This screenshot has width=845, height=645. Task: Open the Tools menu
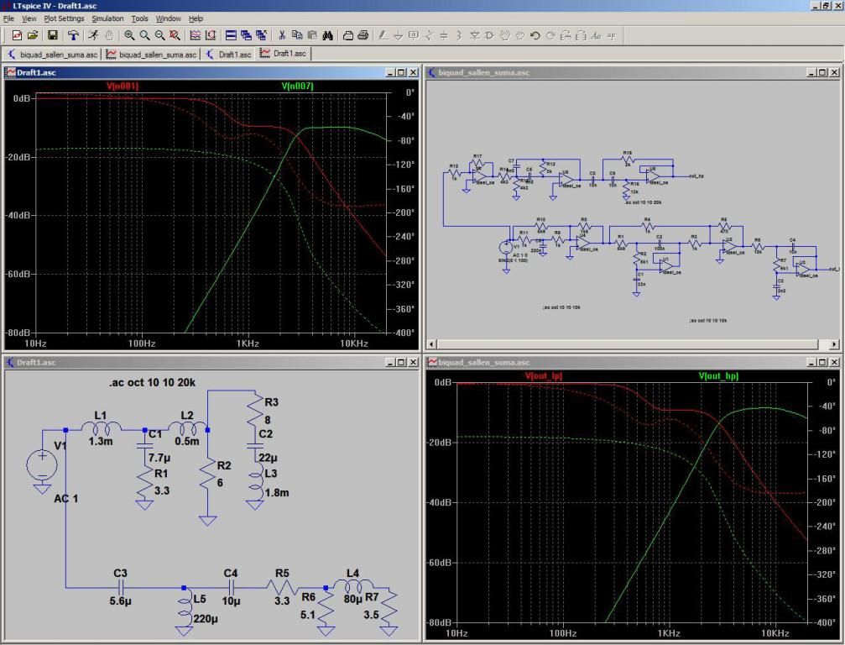(x=139, y=18)
